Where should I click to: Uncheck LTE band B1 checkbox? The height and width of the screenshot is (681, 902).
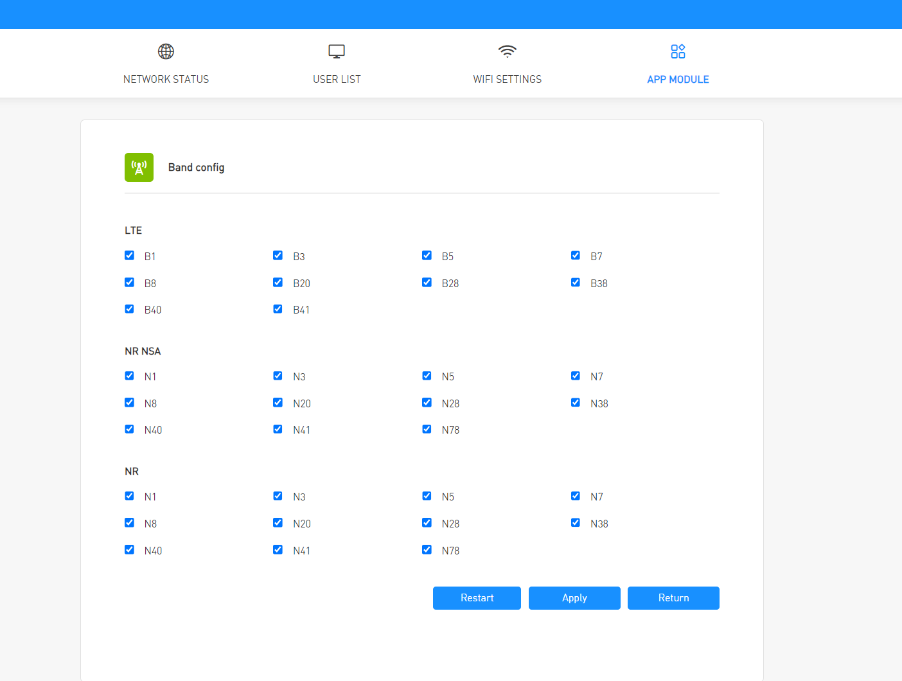129,255
